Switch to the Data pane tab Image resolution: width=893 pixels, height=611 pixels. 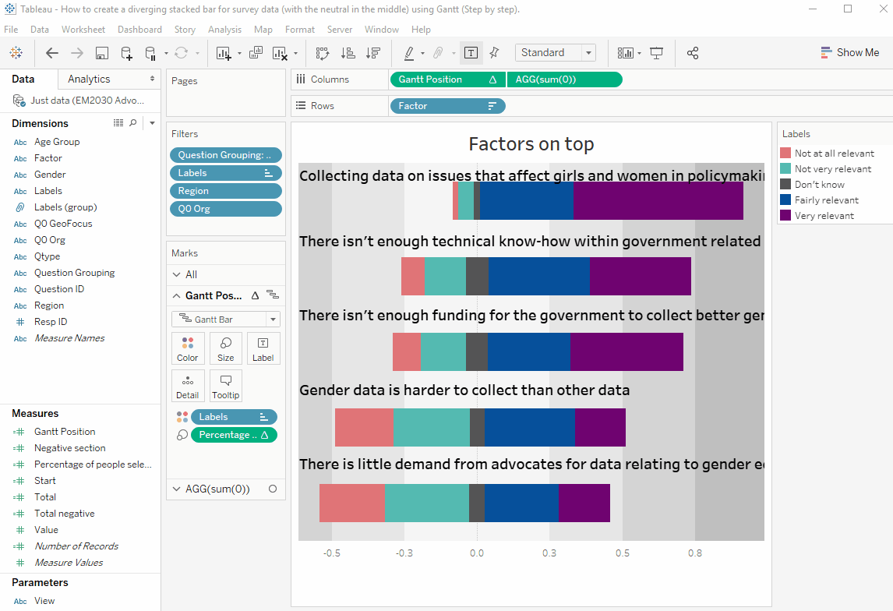(x=23, y=79)
